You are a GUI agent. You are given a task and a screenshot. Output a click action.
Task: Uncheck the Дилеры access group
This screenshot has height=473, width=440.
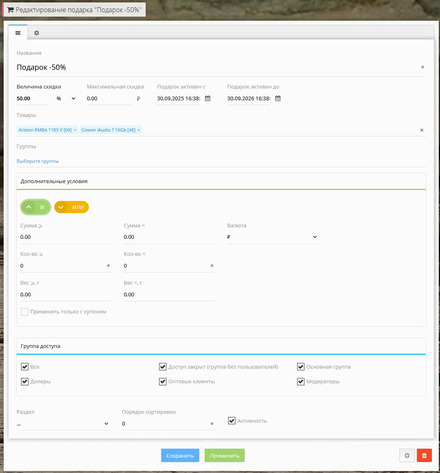click(x=25, y=382)
